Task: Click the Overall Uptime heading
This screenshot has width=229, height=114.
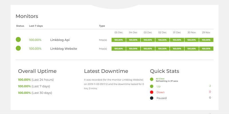Action: (x=37, y=71)
